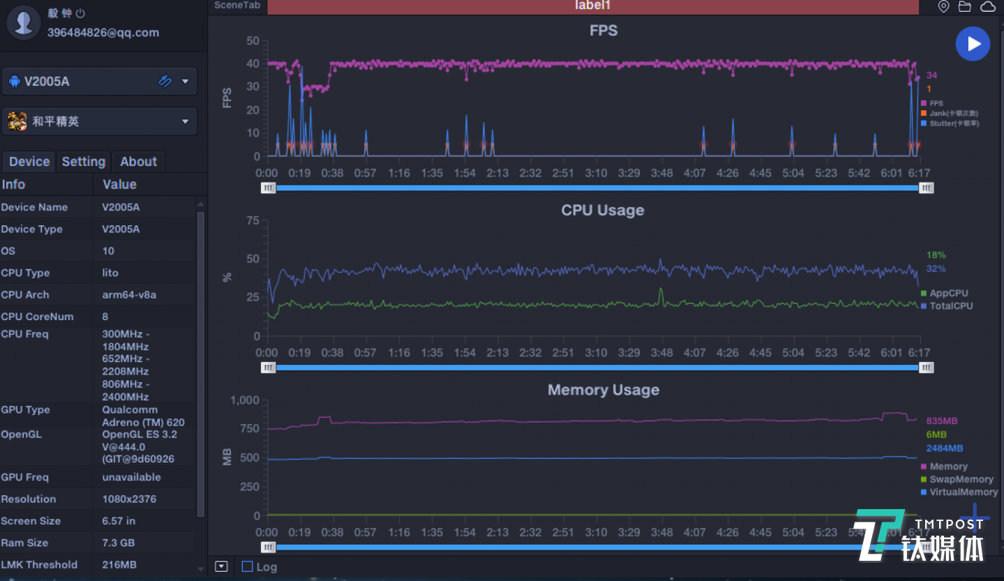This screenshot has height=581, width=1004.
Task: Open the 和平精英 app selection dropdown
Action: [x=186, y=121]
